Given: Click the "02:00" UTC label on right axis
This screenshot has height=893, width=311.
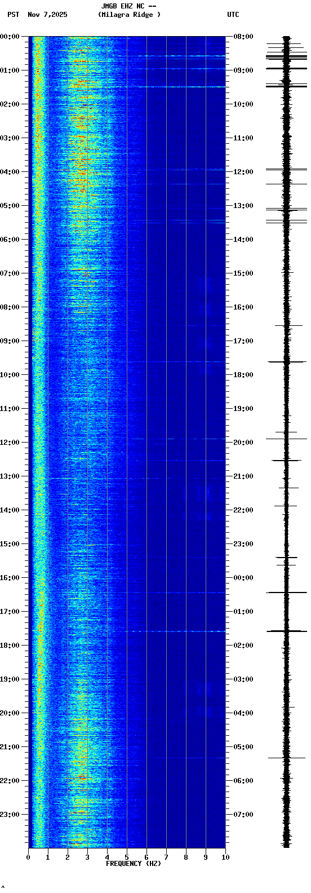Looking at the screenshot, I should pos(243,646).
